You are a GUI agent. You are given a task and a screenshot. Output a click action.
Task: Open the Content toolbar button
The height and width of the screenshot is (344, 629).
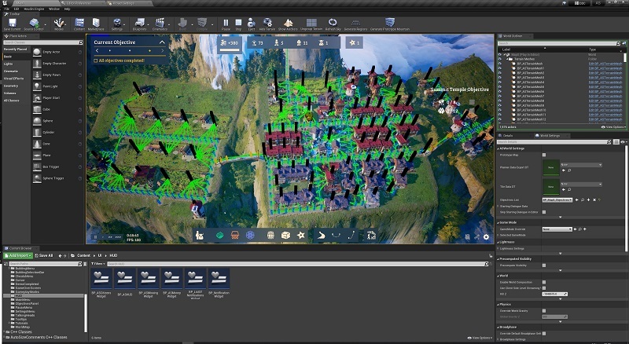79,24
